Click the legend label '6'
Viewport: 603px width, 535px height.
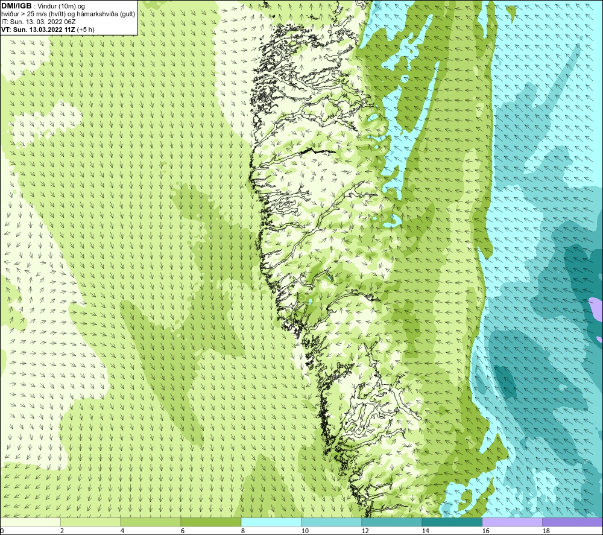(x=183, y=531)
